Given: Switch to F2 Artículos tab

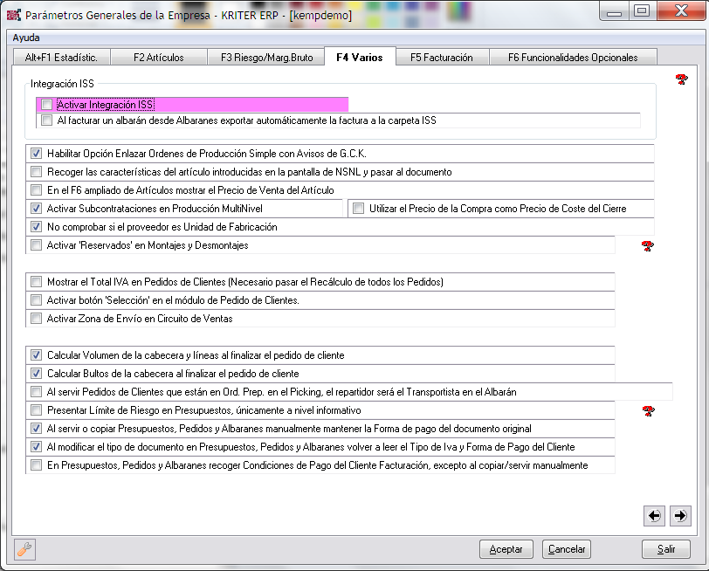Looking at the screenshot, I should click(158, 58).
